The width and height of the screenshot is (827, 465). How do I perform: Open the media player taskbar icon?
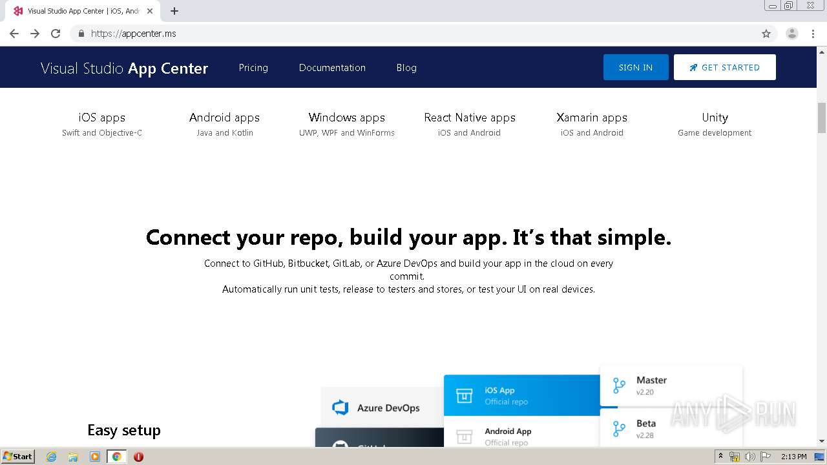click(x=95, y=457)
